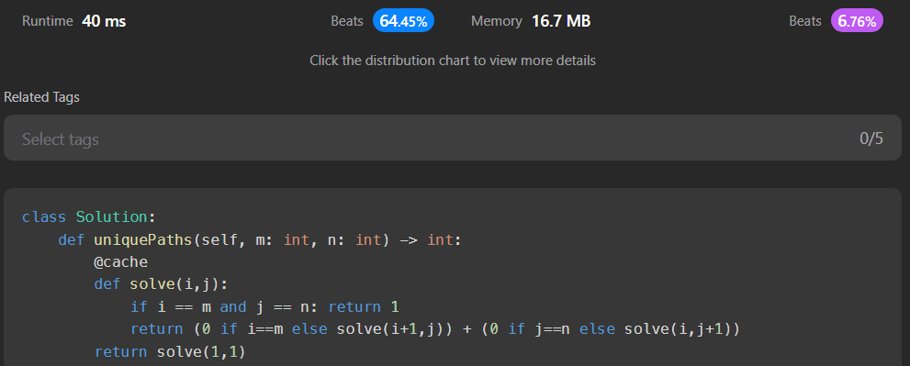Click Beats label beside memory badge
The height and width of the screenshot is (366, 910).
pyautogui.click(x=805, y=21)
